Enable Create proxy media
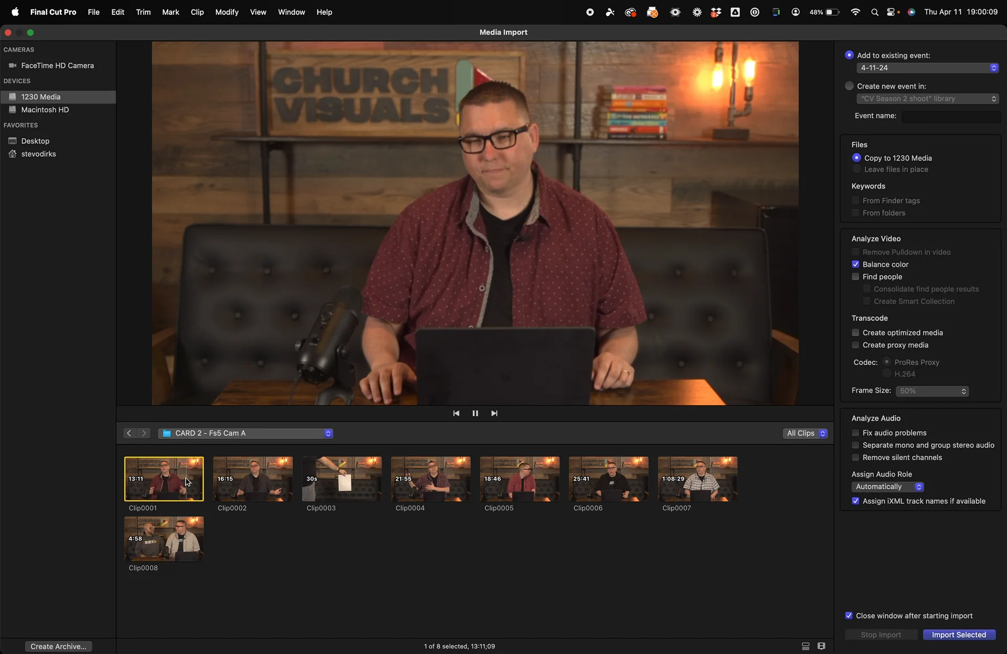The width and height of the screenshot is (1007, 654). (855, 345)
